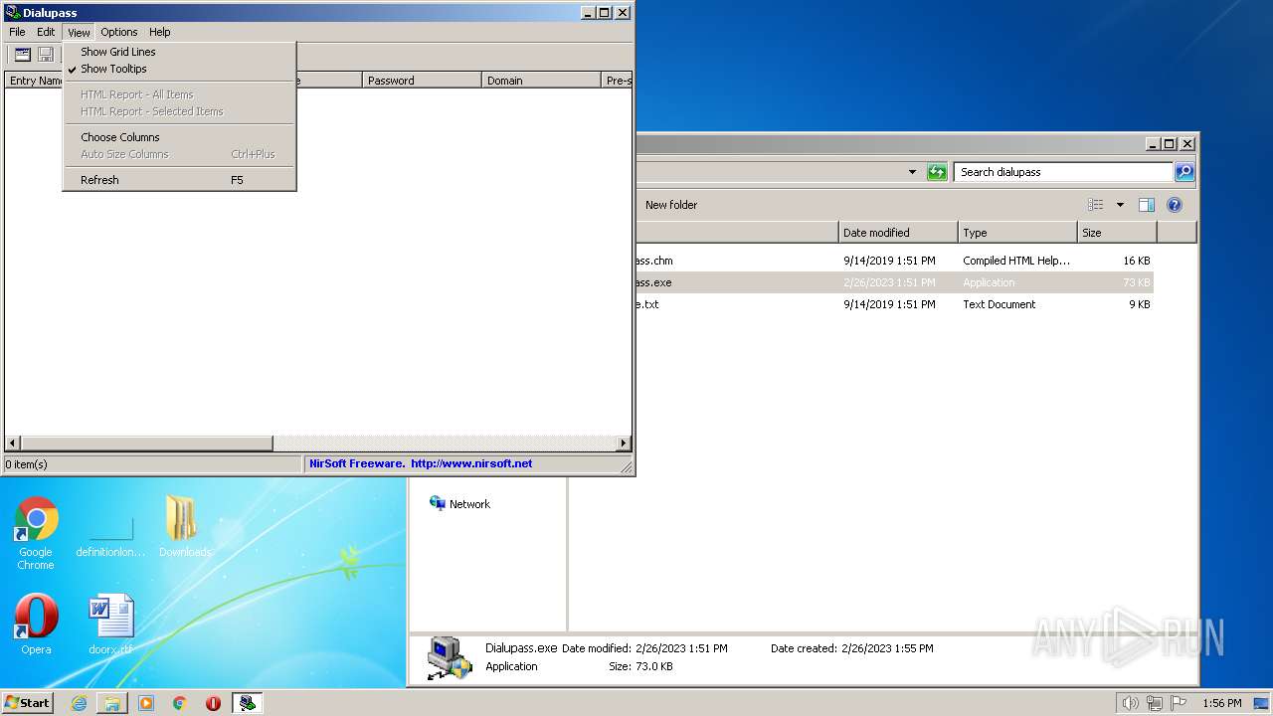The width and height of the screenshot is (1273, 716).
Task: Close the View menu by clicking View
Action: (x=79, y=32)
